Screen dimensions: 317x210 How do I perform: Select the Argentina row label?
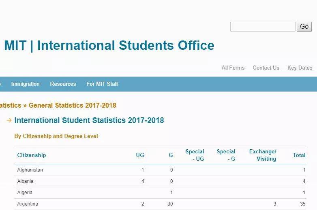(28, 204)
